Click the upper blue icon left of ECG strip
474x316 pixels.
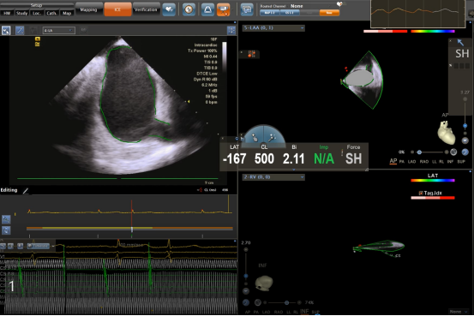pyautogui.click(x=6, y=219)
